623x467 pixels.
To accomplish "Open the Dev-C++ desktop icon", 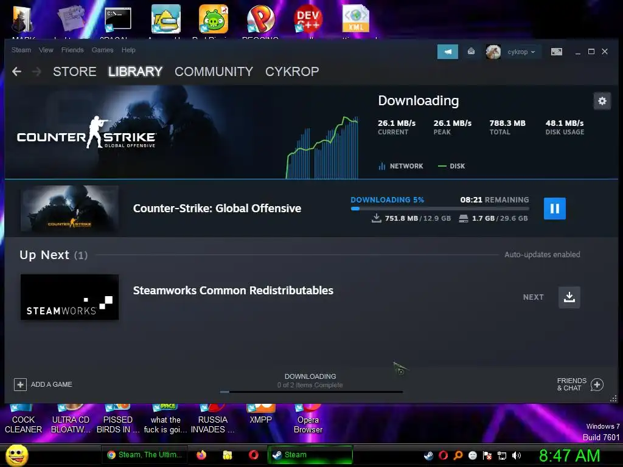I will coord(308,19).
